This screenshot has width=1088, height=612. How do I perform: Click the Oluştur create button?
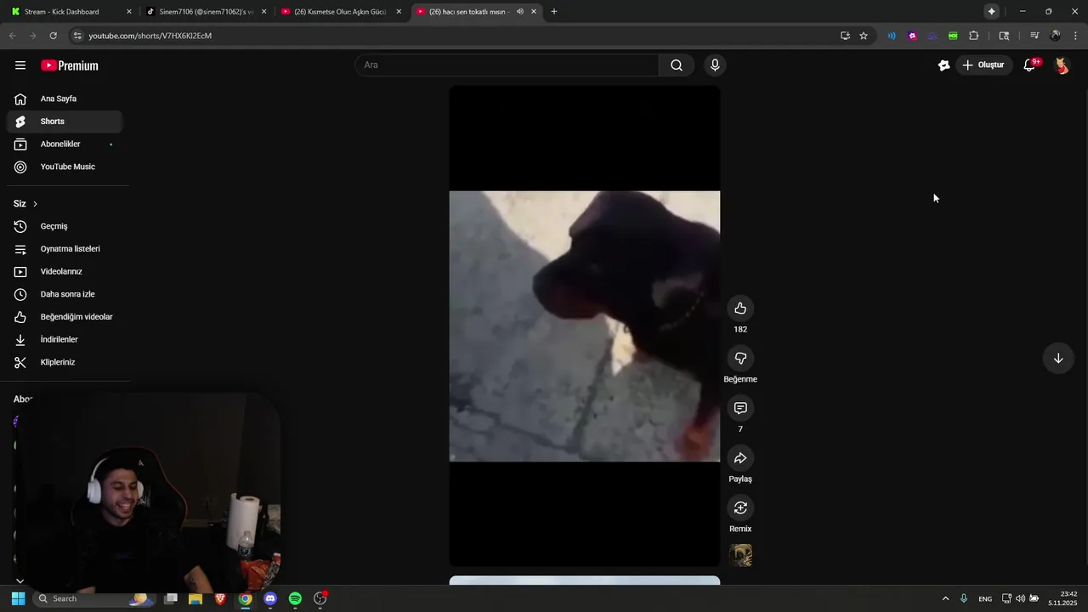click(983, 65)
